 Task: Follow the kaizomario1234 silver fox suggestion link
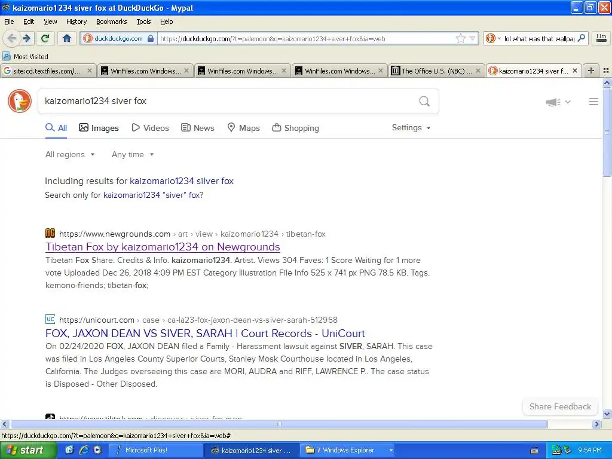pos(182,181)
